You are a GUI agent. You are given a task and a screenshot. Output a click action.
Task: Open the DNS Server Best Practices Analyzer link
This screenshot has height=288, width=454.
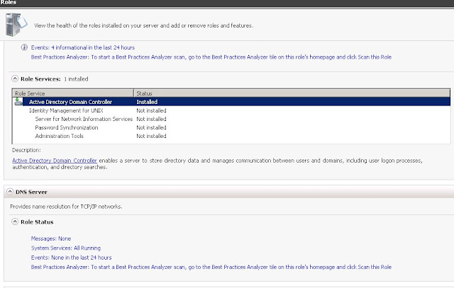(211, 267)
